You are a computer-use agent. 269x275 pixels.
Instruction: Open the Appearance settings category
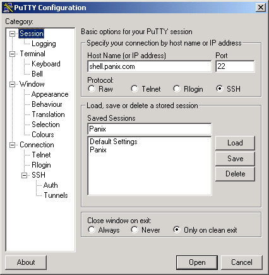pyautogui.click(x=50, y=94)
